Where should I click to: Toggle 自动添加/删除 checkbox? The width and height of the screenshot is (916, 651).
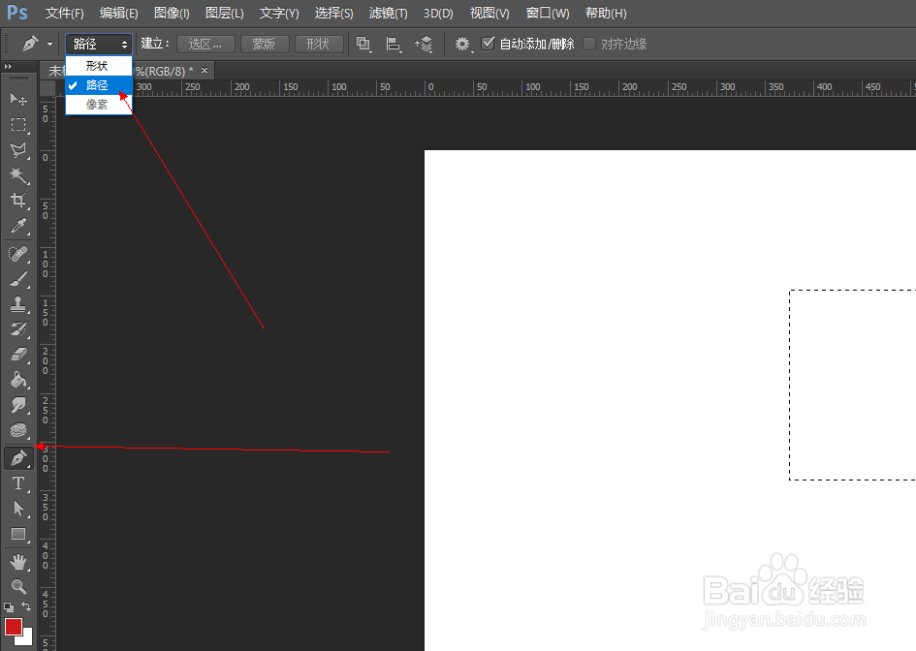488,44
